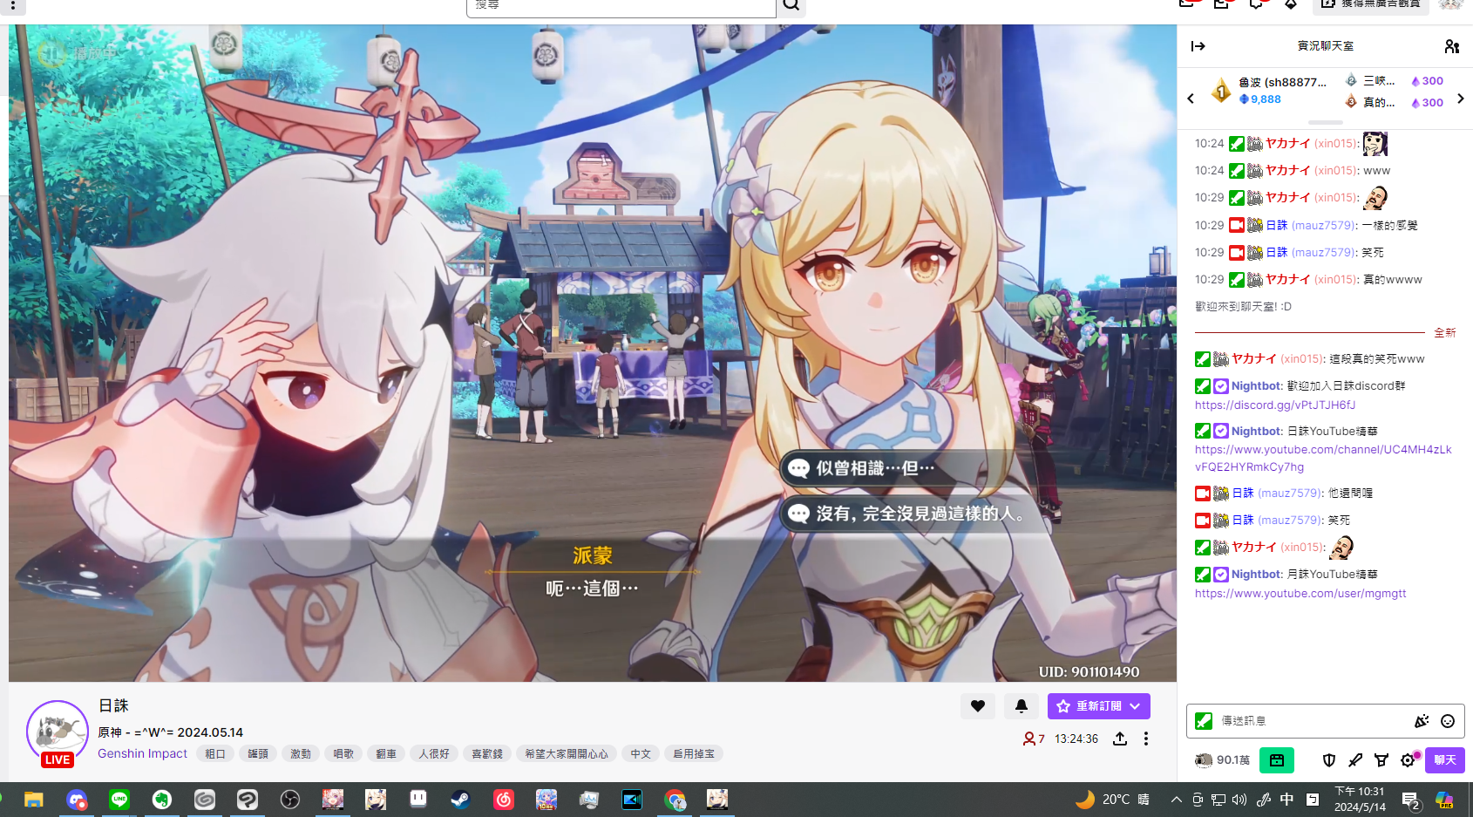This screenshot has width=1473, height=817.
Task: Open the moderator sword badge in chat input
Action: pyautogui.click(x=1204, y=721)
